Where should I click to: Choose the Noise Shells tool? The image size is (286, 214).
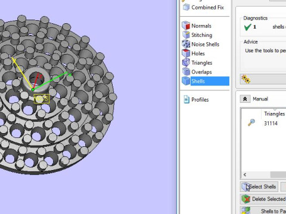point(205,44)
